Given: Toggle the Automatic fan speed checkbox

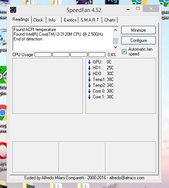Looking at the screenshot, I should point(124,51).
